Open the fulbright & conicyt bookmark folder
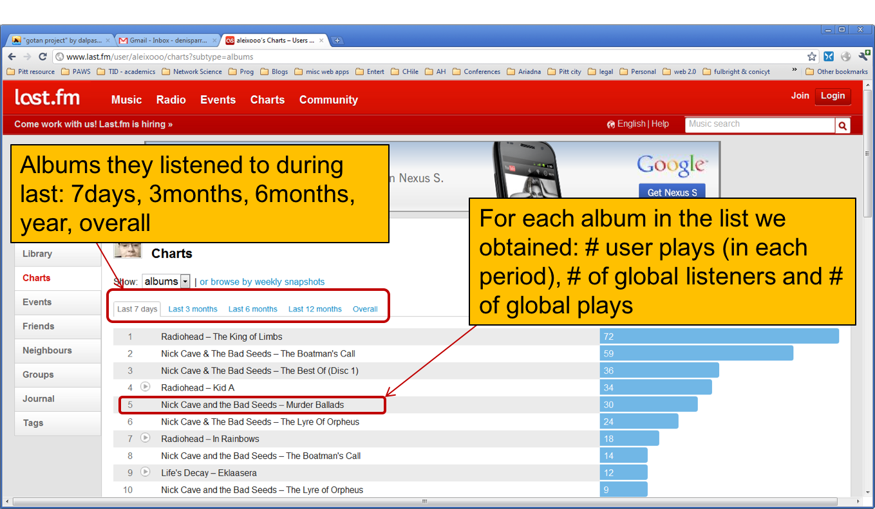Screen dimensions: 875x509 pos(737,71)
